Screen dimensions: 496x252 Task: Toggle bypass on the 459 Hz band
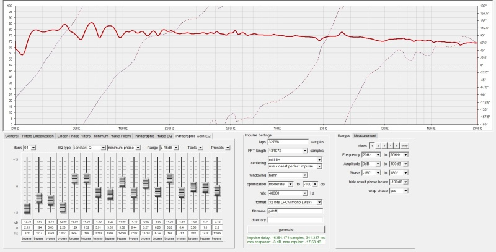click(x=86, y=237)
